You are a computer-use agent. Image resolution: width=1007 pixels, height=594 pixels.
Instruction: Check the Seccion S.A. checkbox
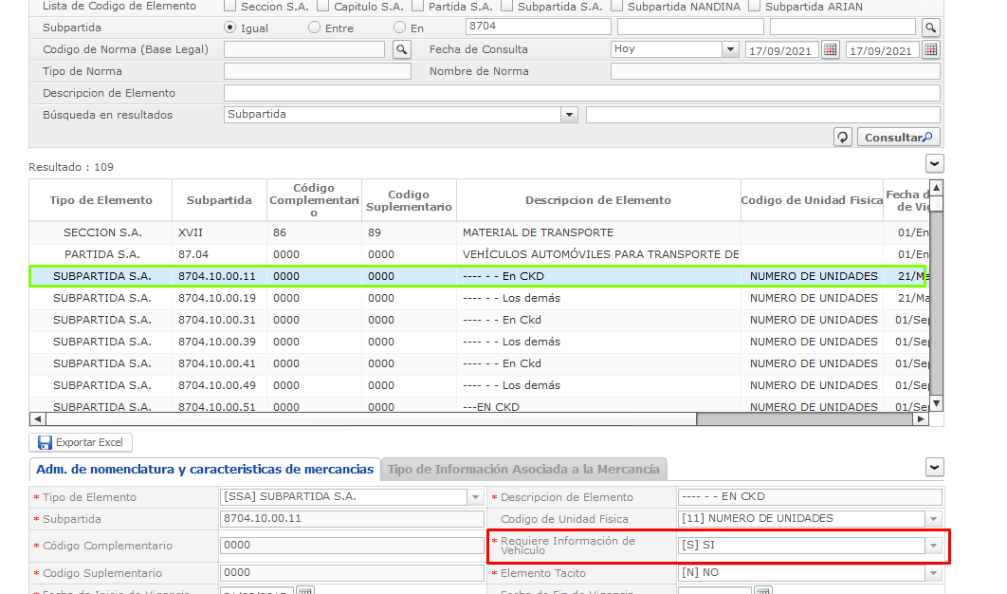tap(229, 7)
